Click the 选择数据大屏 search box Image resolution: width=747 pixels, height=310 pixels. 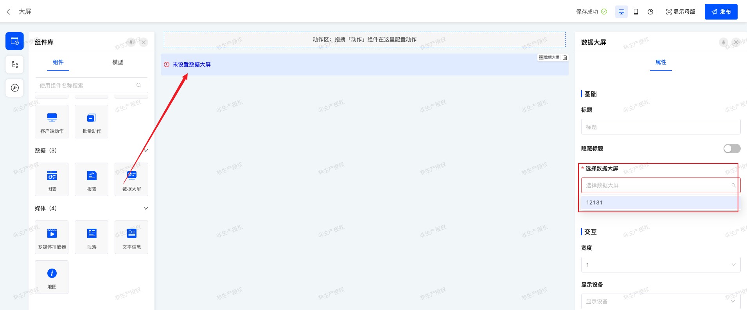[661, 185]
